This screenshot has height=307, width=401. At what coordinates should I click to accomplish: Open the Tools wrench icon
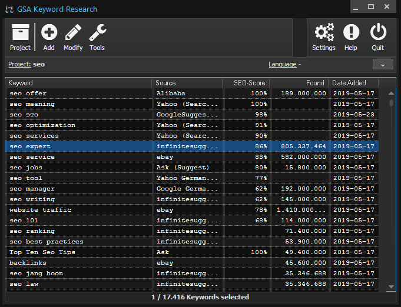97,32
